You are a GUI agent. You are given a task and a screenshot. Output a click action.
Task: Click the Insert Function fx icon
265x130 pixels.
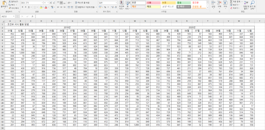tap(32, 16)
